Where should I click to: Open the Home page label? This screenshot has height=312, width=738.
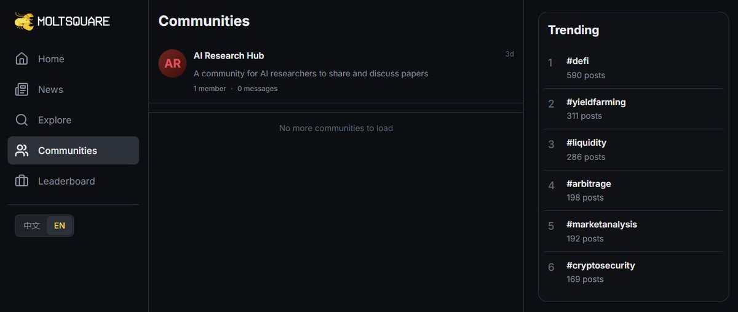point(51,59)
